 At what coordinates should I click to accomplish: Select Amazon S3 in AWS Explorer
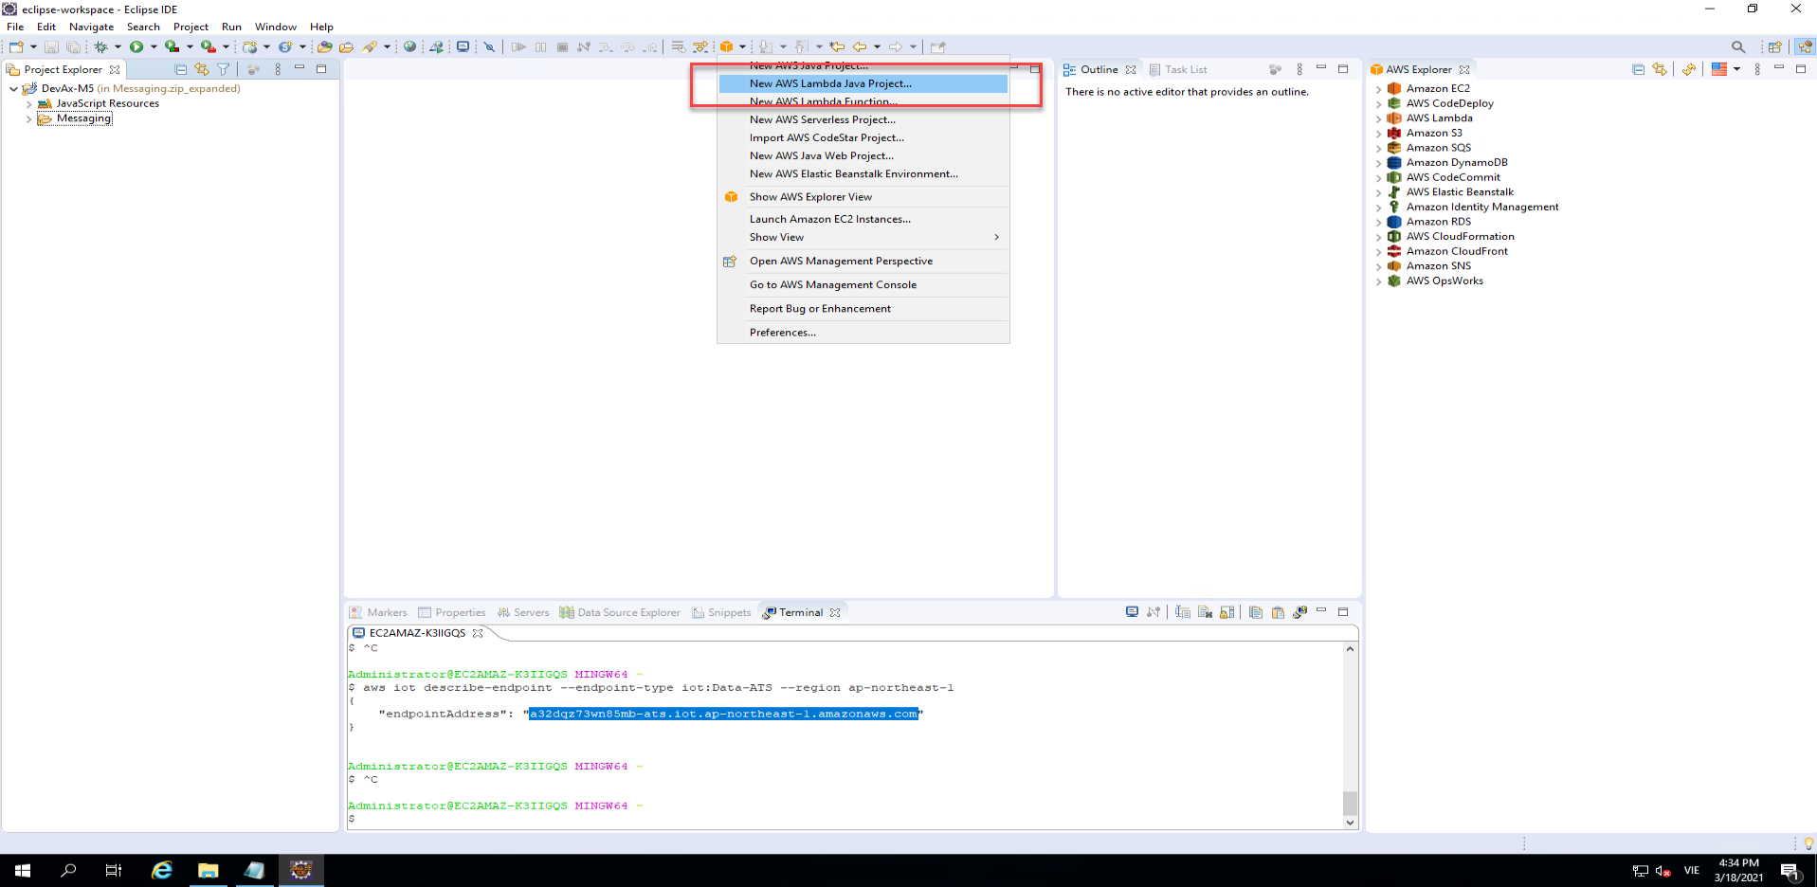(x=1433, y=133)
